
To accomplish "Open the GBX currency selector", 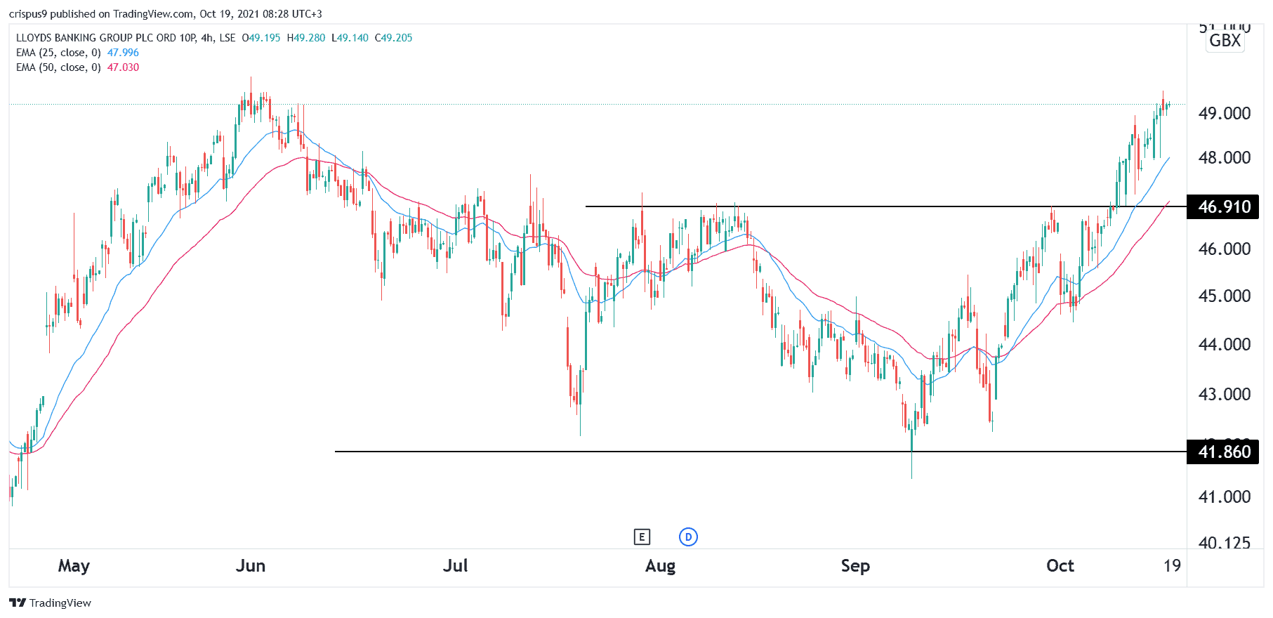I will [1225, 41].
